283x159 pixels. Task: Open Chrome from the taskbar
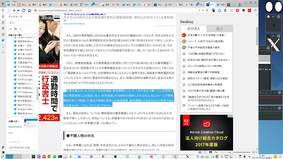click(x=49, y=156)
